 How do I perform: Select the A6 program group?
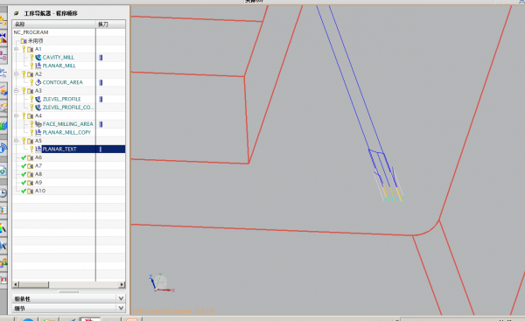(x=38, y=157)
